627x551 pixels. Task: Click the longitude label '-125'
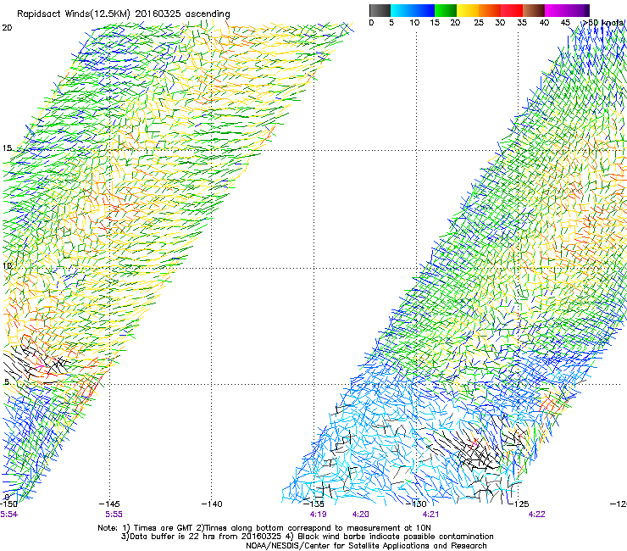pyautogui.click(x=519, y=504)
